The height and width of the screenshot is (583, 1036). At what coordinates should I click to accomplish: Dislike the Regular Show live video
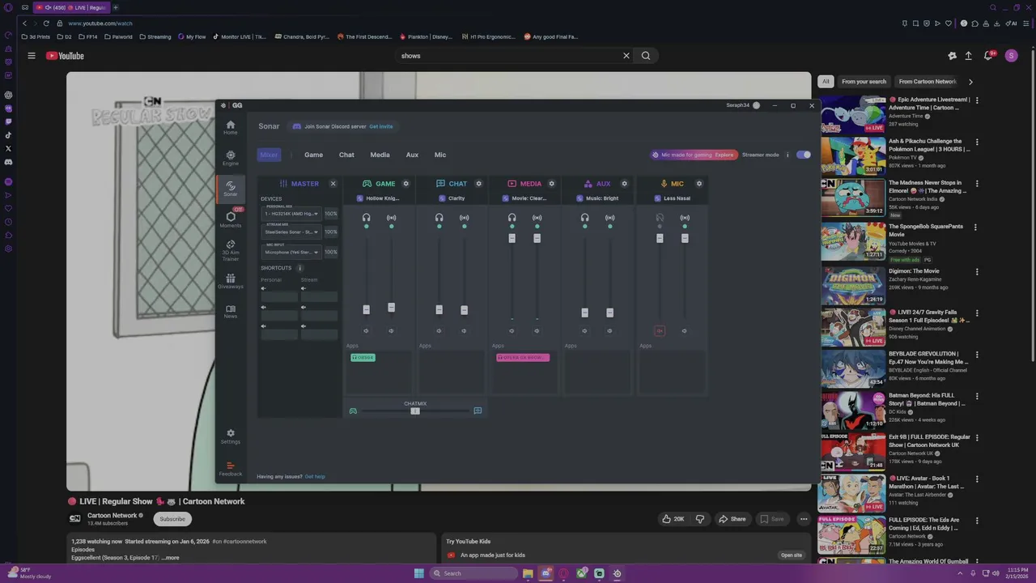point(700,519)
